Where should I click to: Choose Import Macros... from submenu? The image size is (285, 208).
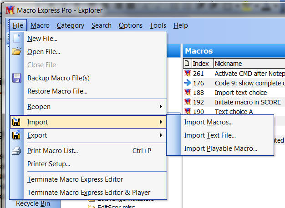(x=220, y=122)
